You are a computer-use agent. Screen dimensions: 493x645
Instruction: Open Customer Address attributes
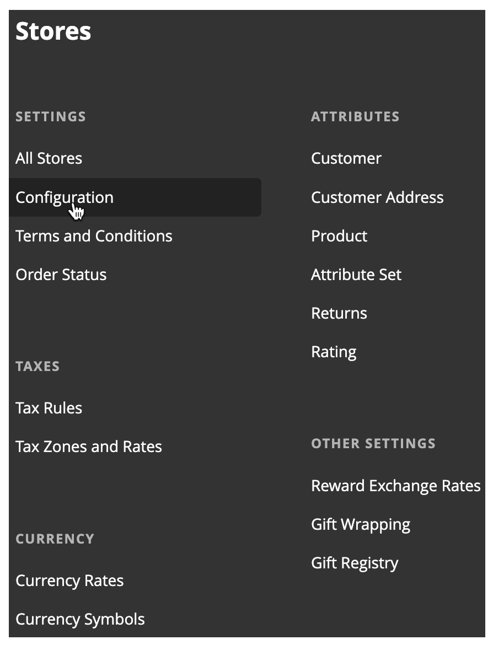coord(377,197)
